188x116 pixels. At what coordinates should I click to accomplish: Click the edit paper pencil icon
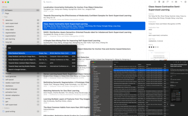164,2
